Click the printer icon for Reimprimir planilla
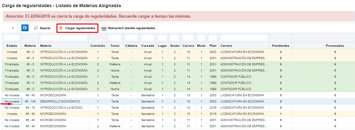The height and width of the screenshot is (130, 355). [104, 28]
